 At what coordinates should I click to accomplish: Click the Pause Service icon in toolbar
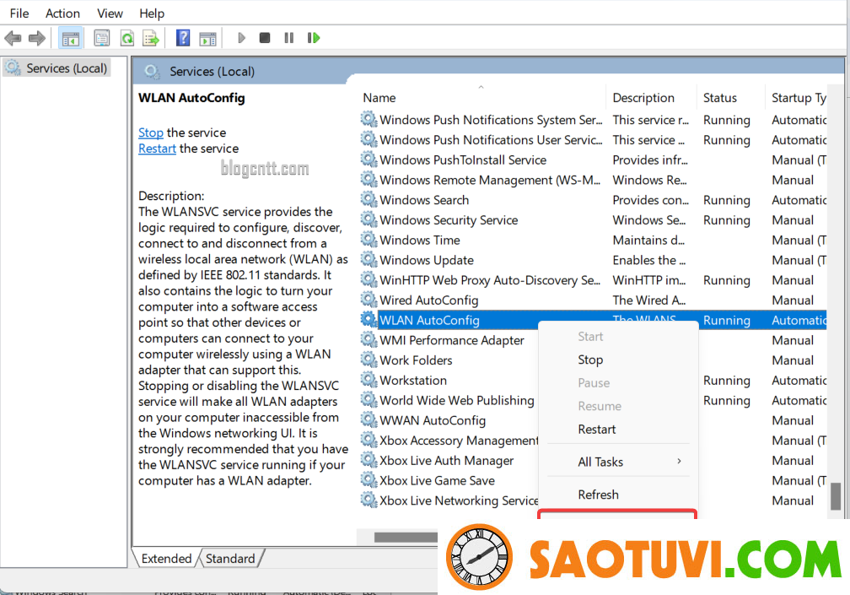(x=289, y=38)
